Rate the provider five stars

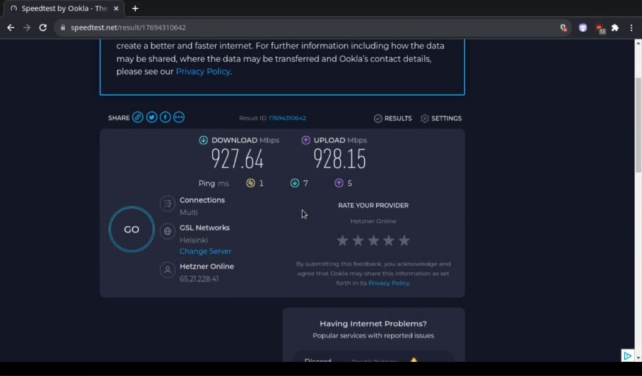(404, 240)
